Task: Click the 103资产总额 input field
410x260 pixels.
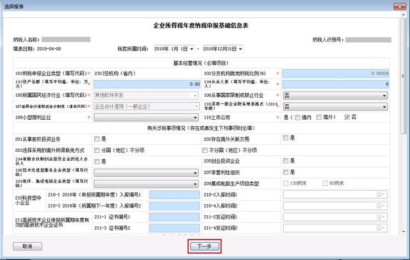Action: point(147,84)
